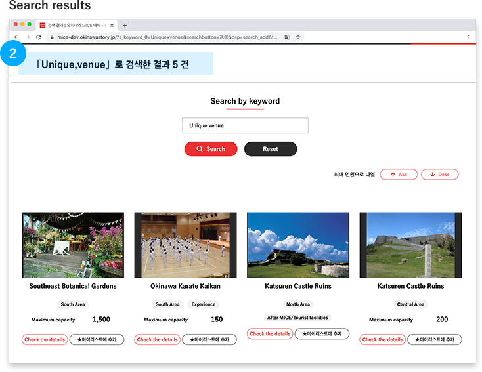Go forward with the browser forward arrow

click(28, 37)
